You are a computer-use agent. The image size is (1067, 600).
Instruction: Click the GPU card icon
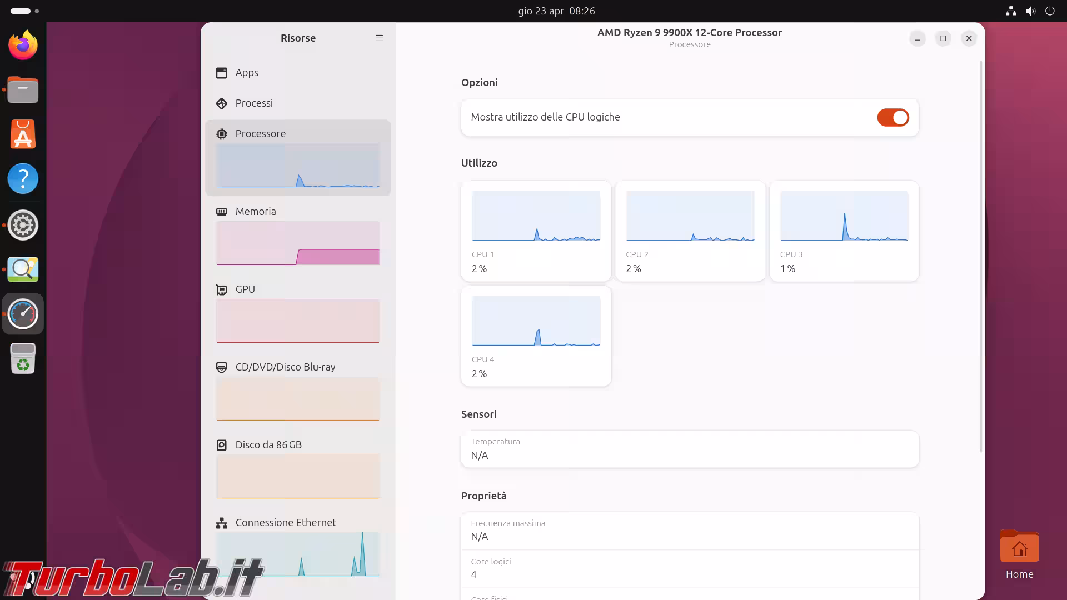pyautogui.click(x=222, y=289)
